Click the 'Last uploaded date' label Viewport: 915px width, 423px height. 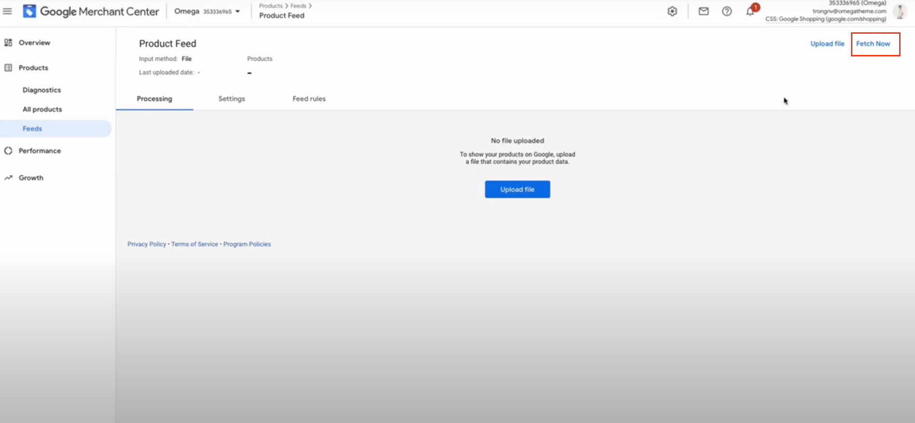click(x=167, y=72)
